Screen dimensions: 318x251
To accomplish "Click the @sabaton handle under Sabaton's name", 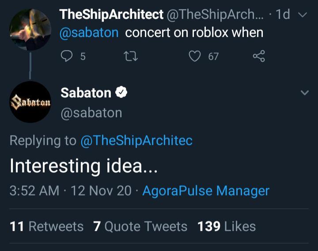I will (91, 112).
